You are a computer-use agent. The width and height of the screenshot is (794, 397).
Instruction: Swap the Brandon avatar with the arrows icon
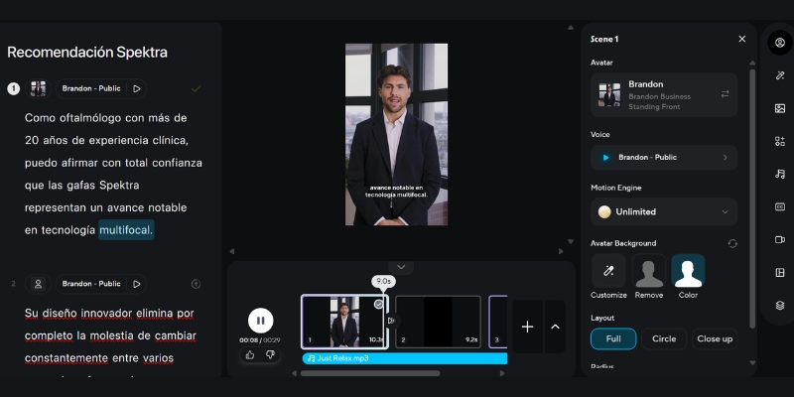click(726, 94)
